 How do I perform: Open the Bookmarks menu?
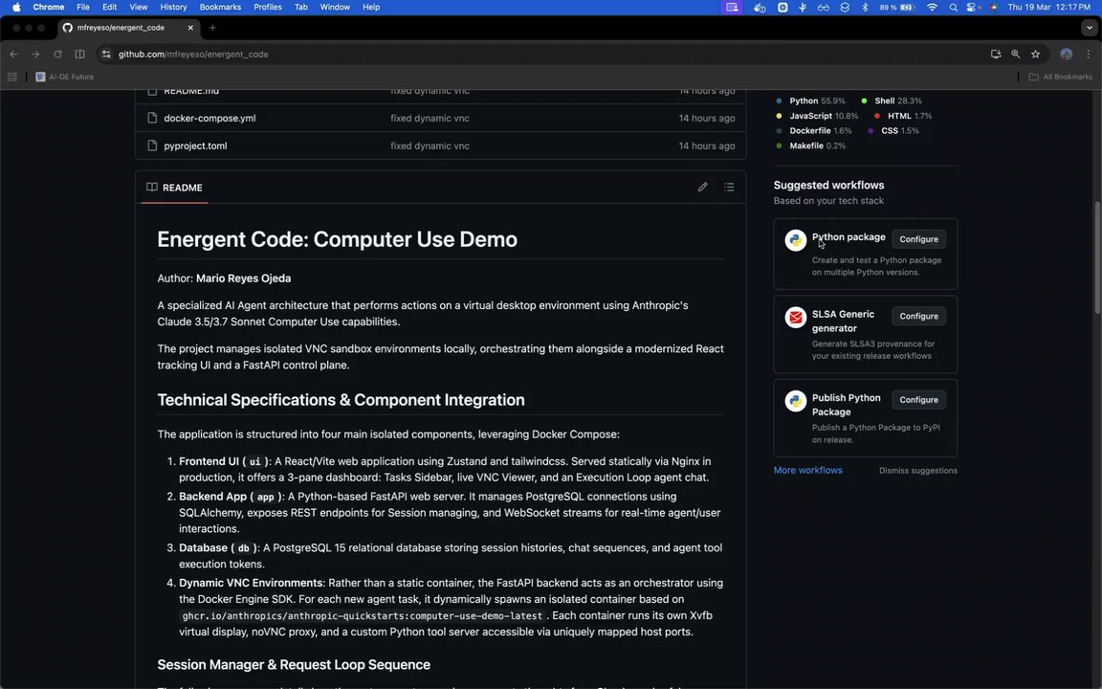click(220, 7)
